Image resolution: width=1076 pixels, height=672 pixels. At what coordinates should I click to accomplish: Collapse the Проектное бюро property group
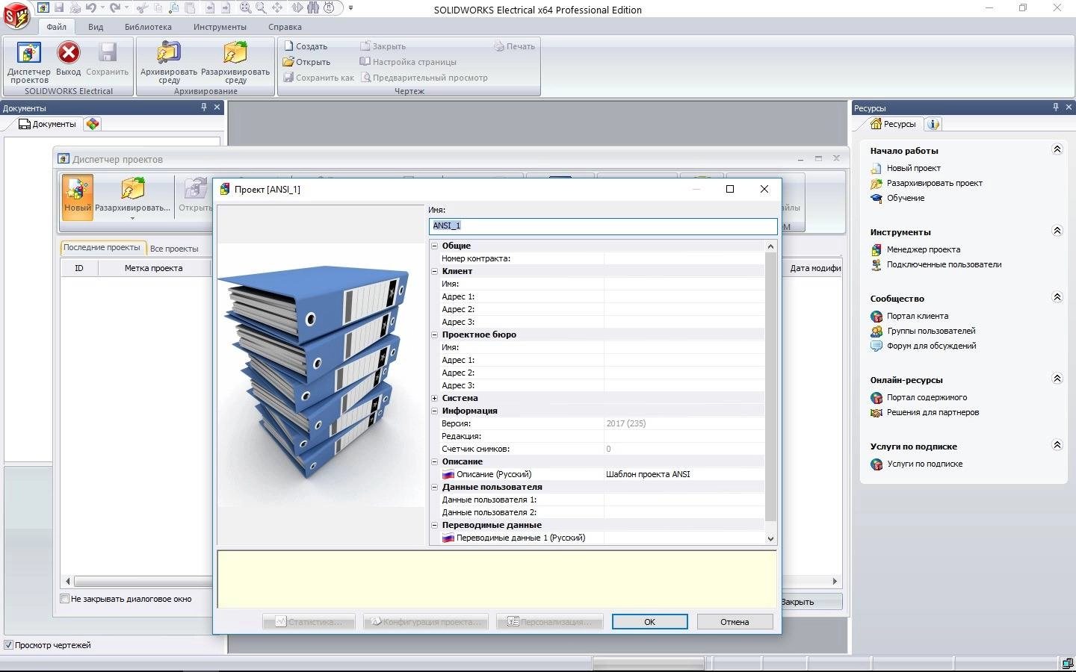(434, 335)
